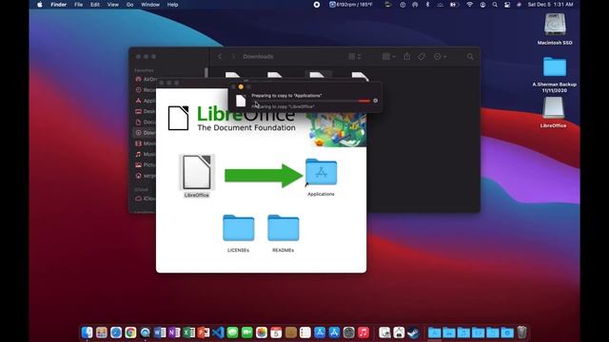The height and width of the screenshot is (342, 609).
Task: Switch the Finder view mode icon/list selector
Action: (355, 57)
